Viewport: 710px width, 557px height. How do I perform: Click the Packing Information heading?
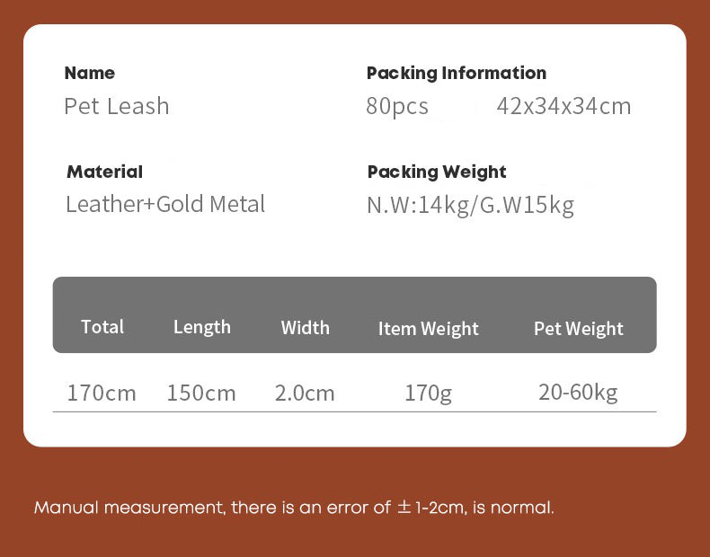coord(456,74)
